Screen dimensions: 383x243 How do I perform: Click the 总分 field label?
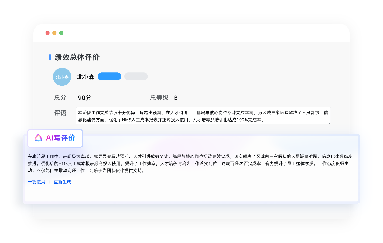pyautogui.click(x=60, y=97)
